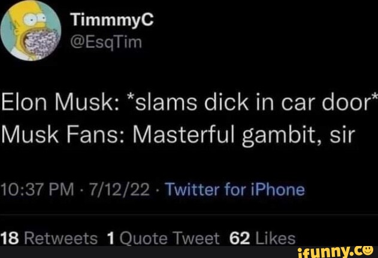378x258 pixels.
Task: View the 1 Quote Tweet list
Action: (x=163, y=238)
